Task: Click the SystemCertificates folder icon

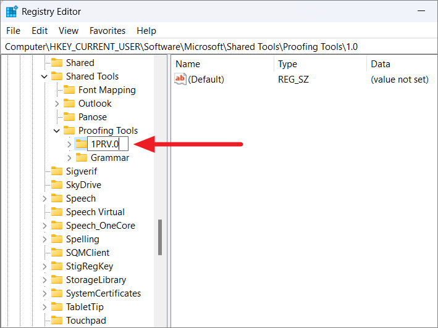Action: pos(57,293)
